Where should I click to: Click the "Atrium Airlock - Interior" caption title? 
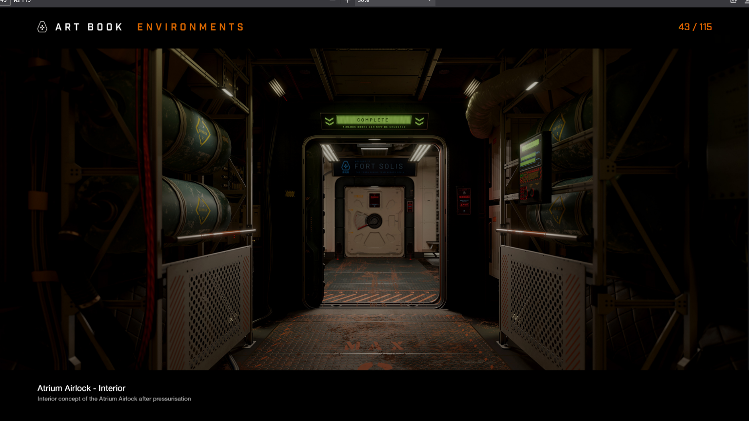(81, 388)
